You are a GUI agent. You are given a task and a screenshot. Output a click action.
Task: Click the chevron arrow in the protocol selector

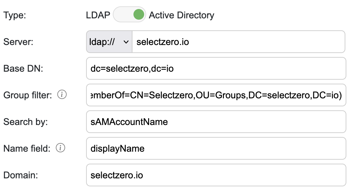click(x=126, y=42)
